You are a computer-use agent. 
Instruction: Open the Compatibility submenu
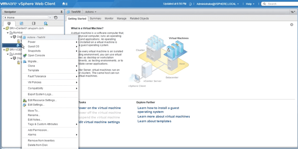pyautogui.click(x=50, y=88)
